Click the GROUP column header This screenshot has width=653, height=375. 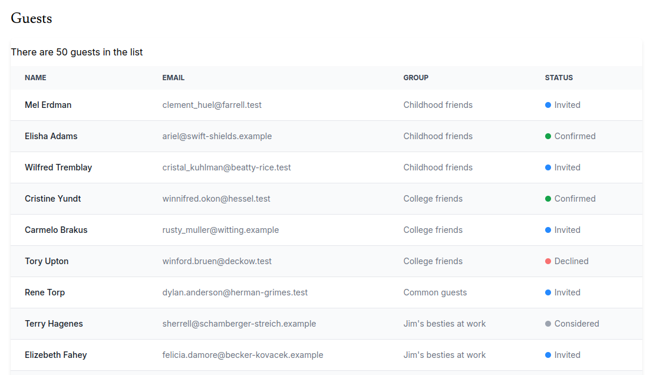(415, 78)
